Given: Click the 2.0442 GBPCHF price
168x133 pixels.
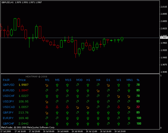Looking at the screenshot, I should pos(23,124).
